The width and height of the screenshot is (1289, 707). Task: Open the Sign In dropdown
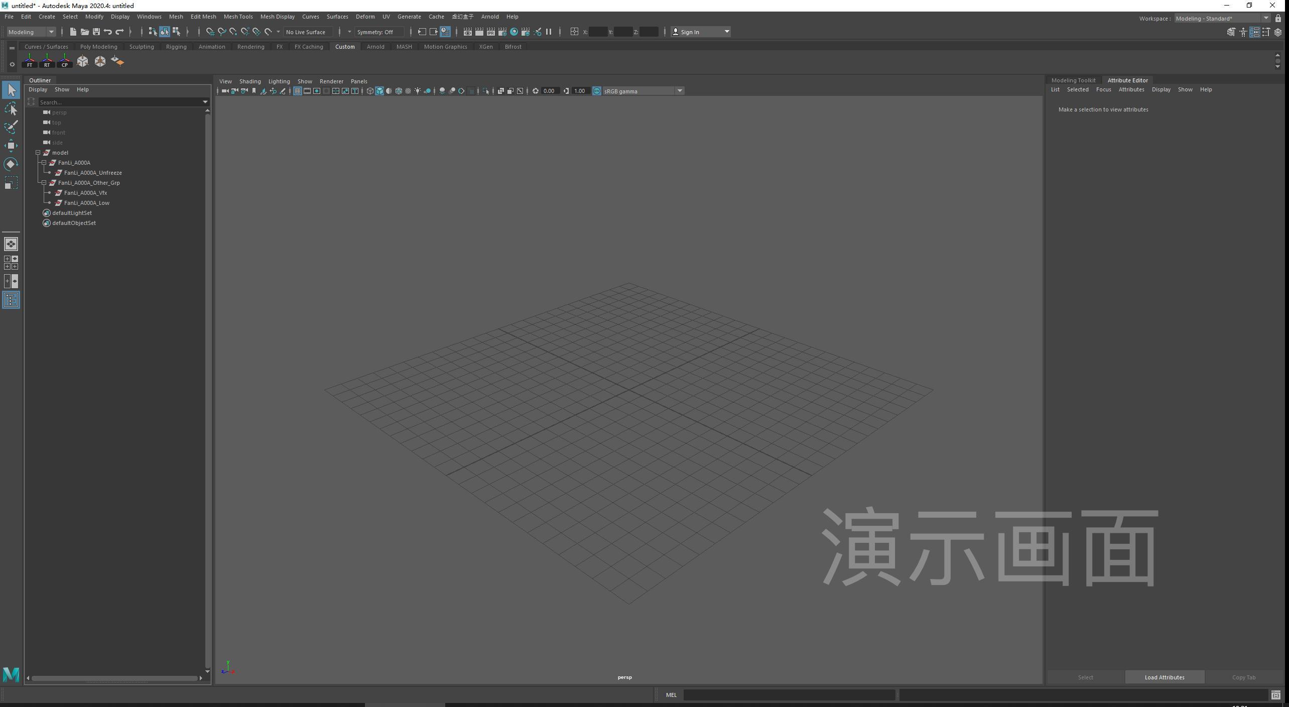[701, 32]
